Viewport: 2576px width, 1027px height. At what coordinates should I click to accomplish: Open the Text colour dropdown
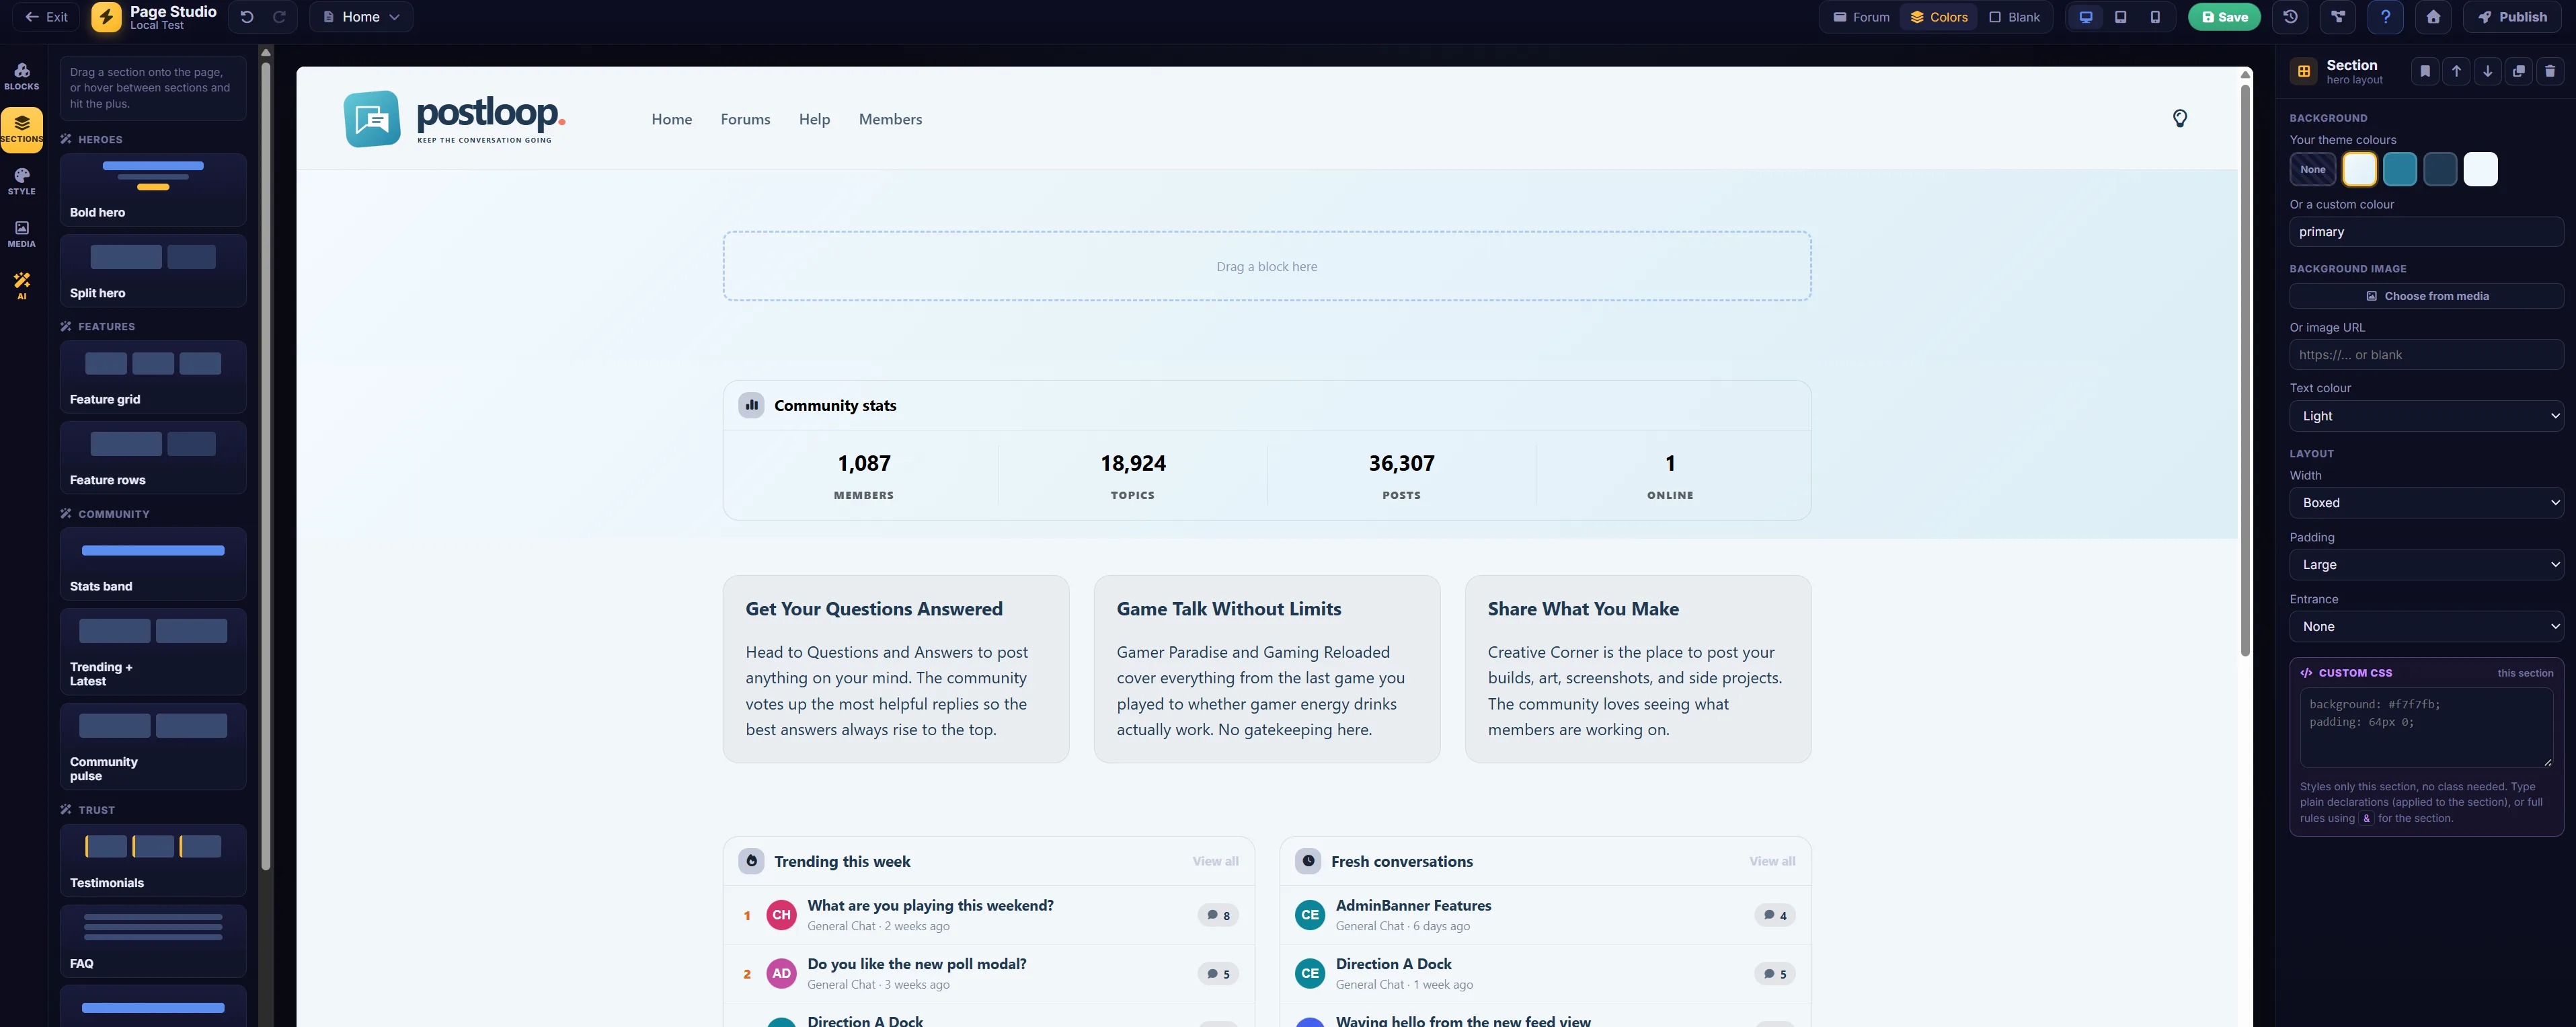(x=2426, y=416)
